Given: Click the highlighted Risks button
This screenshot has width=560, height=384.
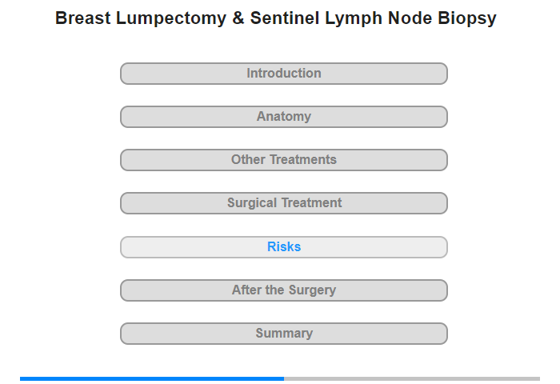Looking at the screenshot, I should [x=283, y=247].
